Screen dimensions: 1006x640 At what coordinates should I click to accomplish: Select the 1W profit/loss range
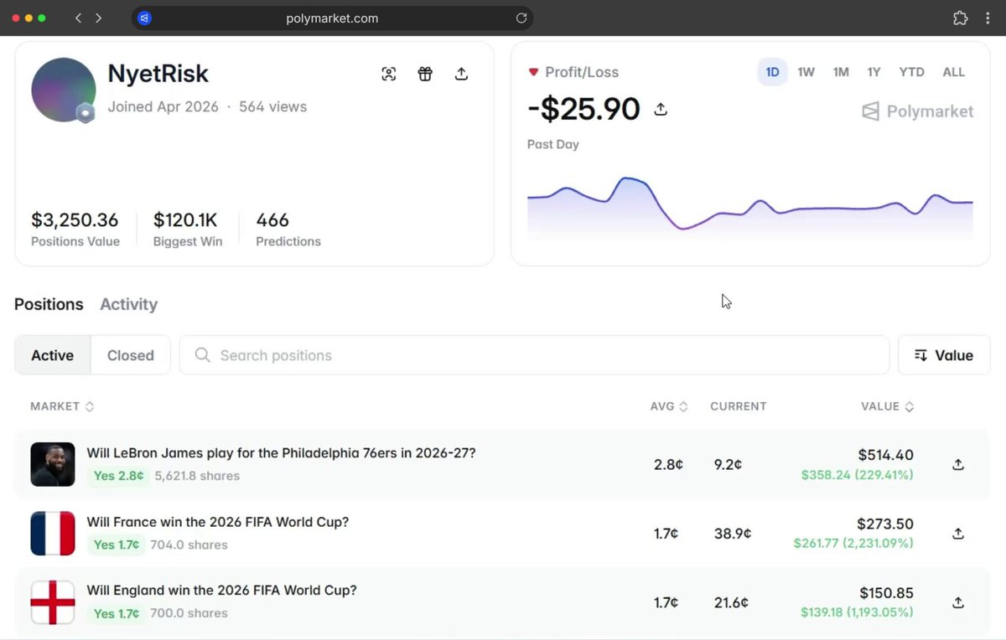tap(806, 72)
